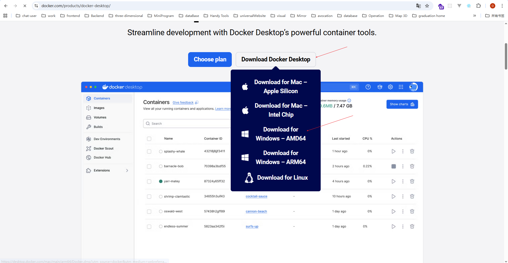This screenshot has width=508, height=263.
Task: Download for Mac – Apple Silicon
Action: pyautogui.click(x=276, y=87)
